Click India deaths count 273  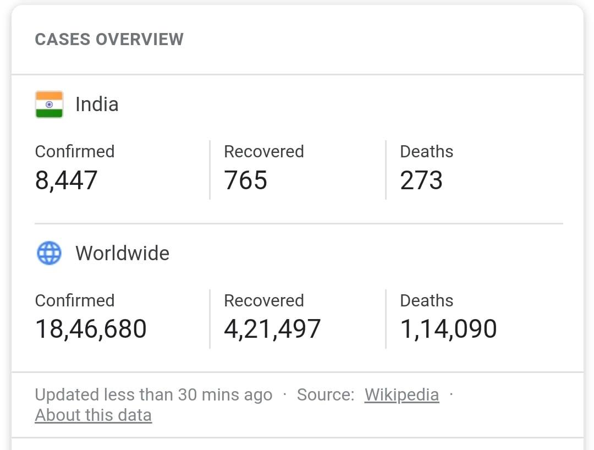pos(421,180)
